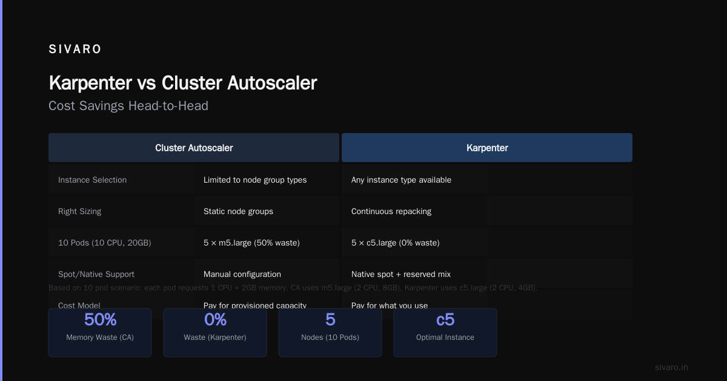Click 'Limited to node group types' cell
Screen dimensions: 727x381
(255, 180)
